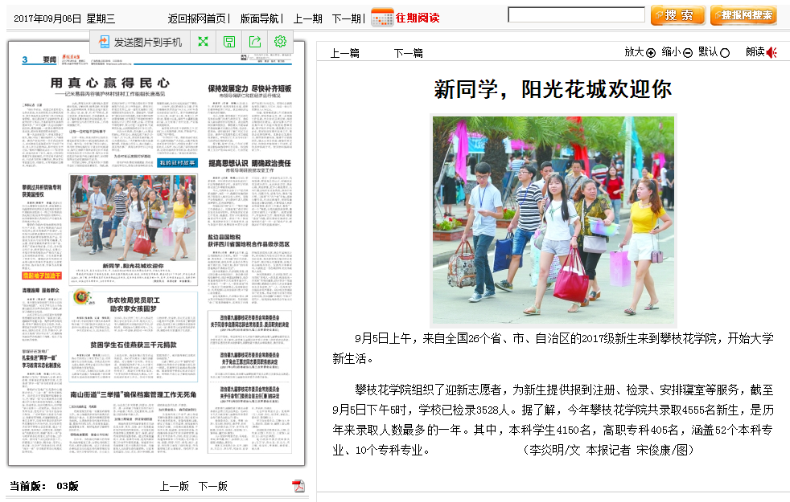
Task: Go to next issue 下一期
Action: point(346,18)
